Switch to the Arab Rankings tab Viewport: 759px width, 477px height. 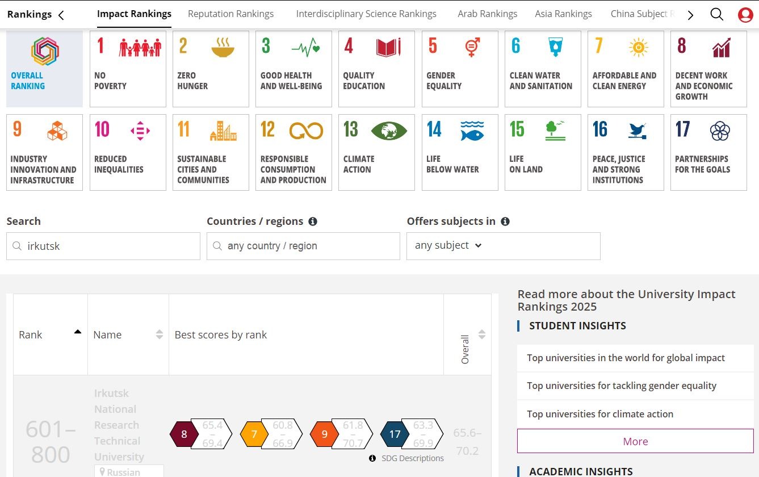pos(488,14)
